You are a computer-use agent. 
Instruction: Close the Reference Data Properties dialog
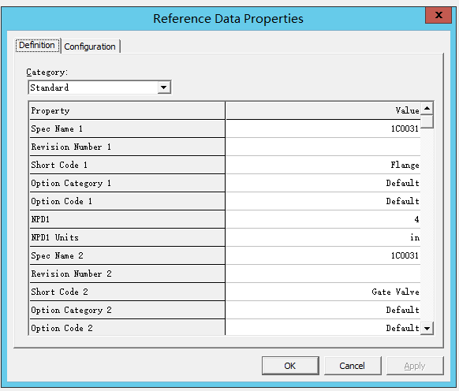pos(438,15)
